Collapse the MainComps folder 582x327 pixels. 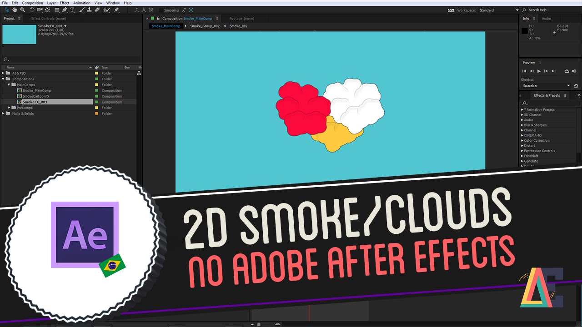point(9,85)
